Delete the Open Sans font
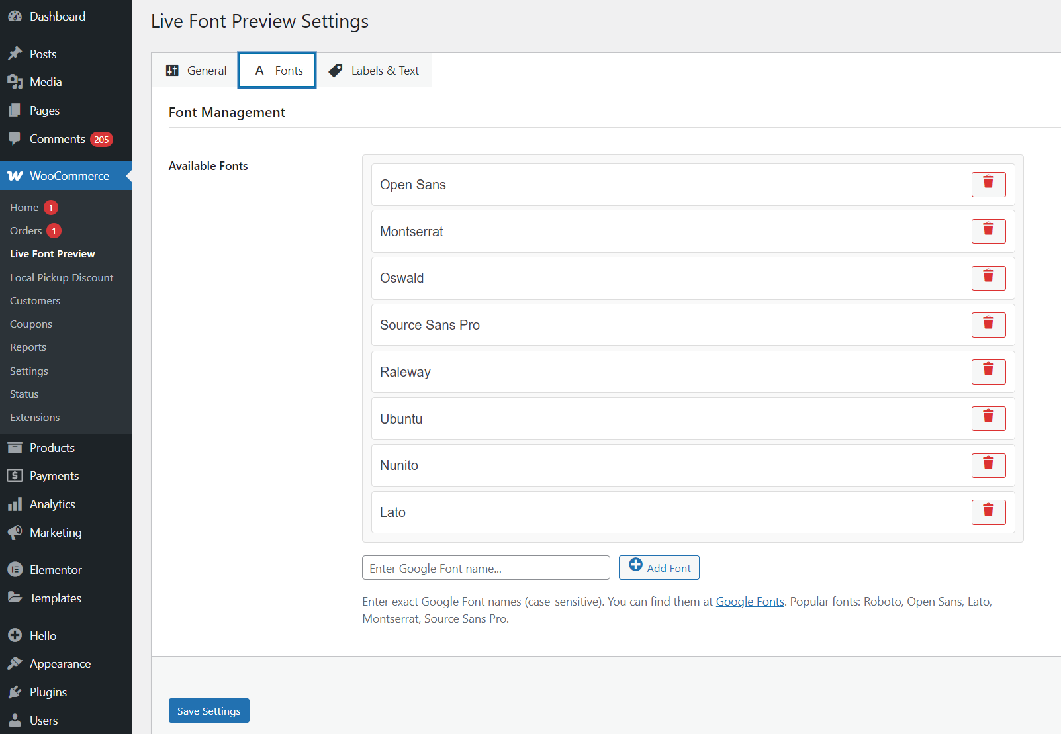 click(988, 184)
